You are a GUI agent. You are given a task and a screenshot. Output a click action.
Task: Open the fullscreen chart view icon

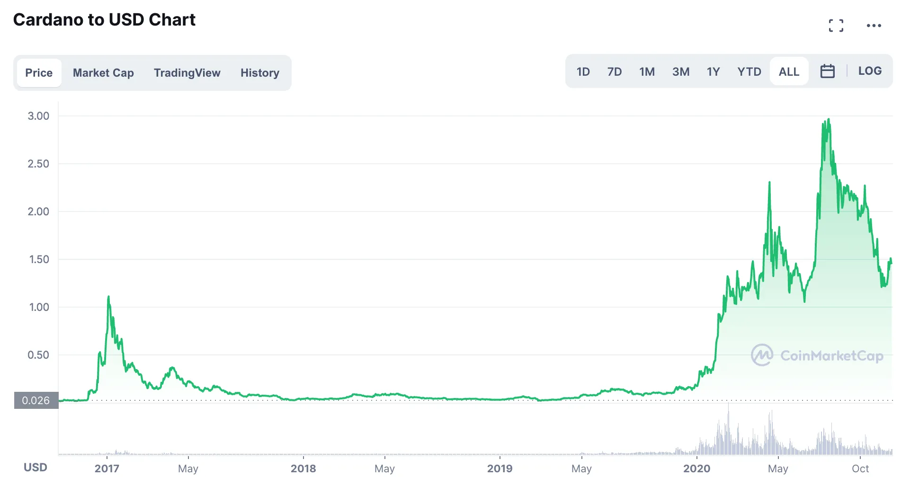(x=836, y=26)
